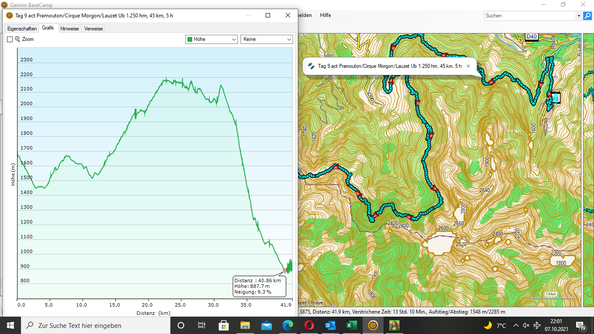
Task: Open Microsoft Edge from taskbar
Action: 288,325
